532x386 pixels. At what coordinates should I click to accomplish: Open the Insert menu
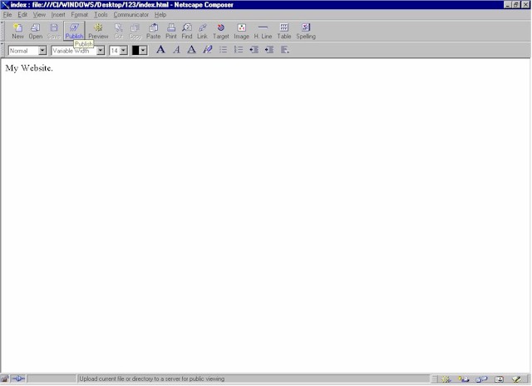(58, 15)
